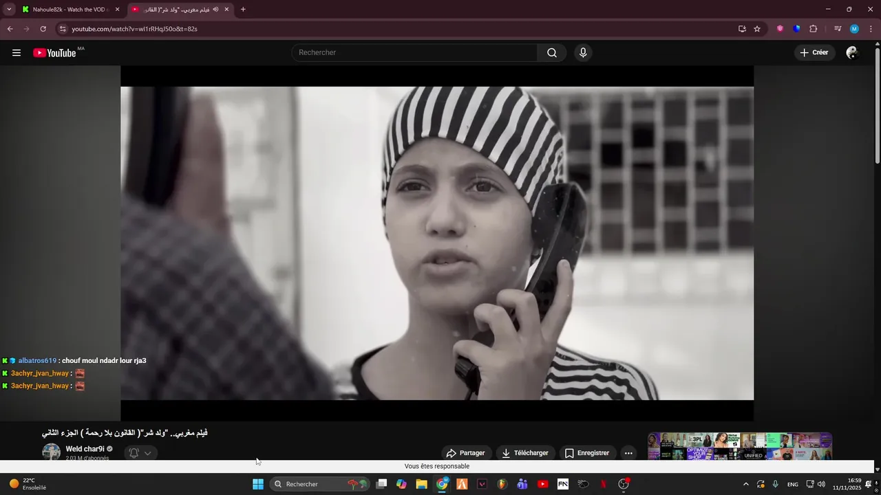View site information icon in address bar

coord(63,29)
